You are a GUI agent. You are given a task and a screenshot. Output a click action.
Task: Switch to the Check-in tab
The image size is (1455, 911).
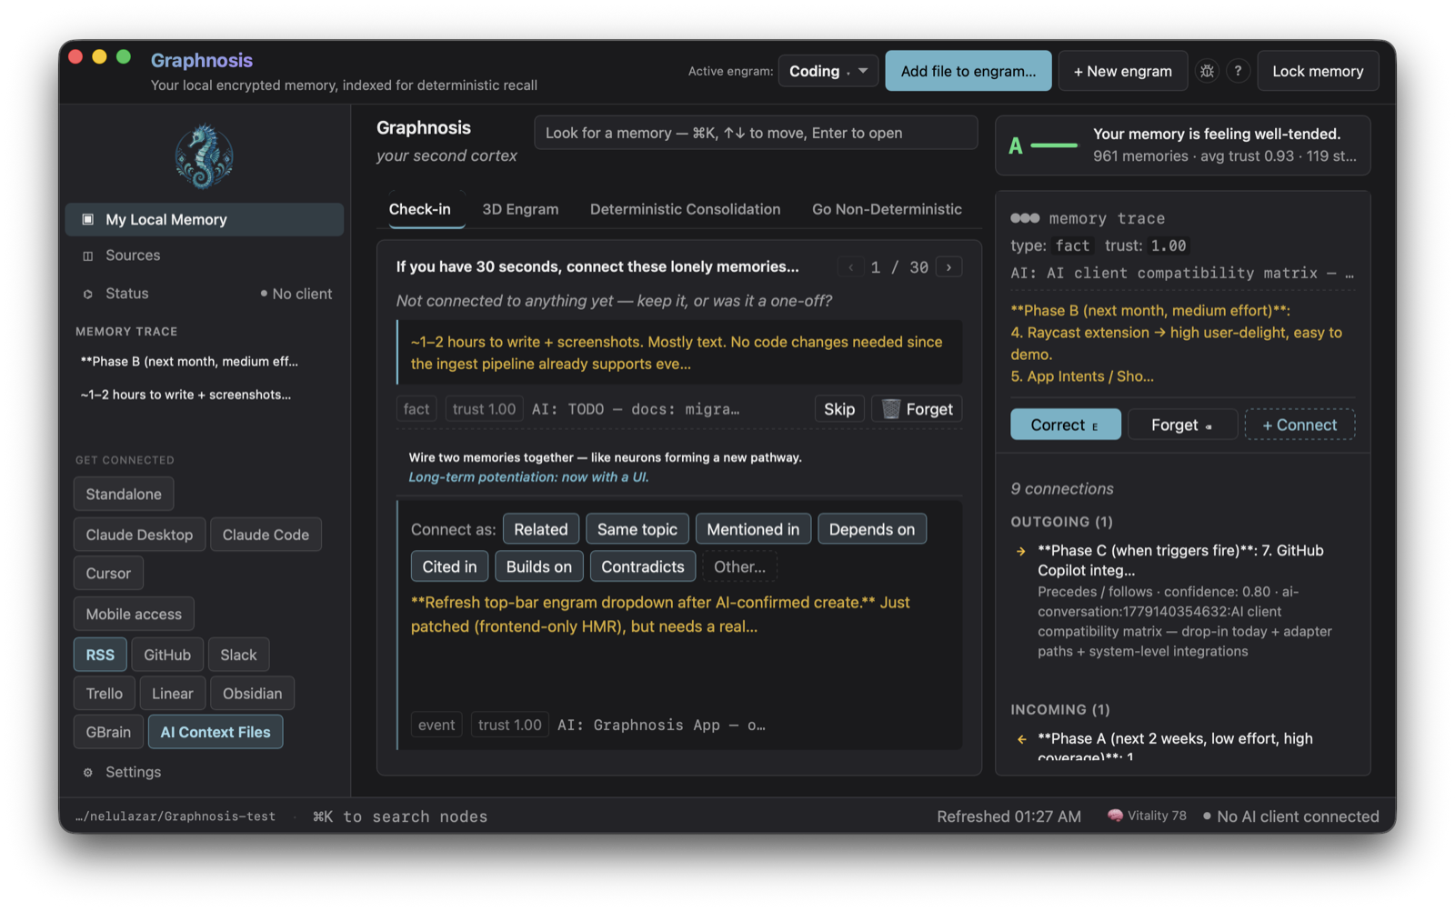pyautogui.click(x=420, y=209)
